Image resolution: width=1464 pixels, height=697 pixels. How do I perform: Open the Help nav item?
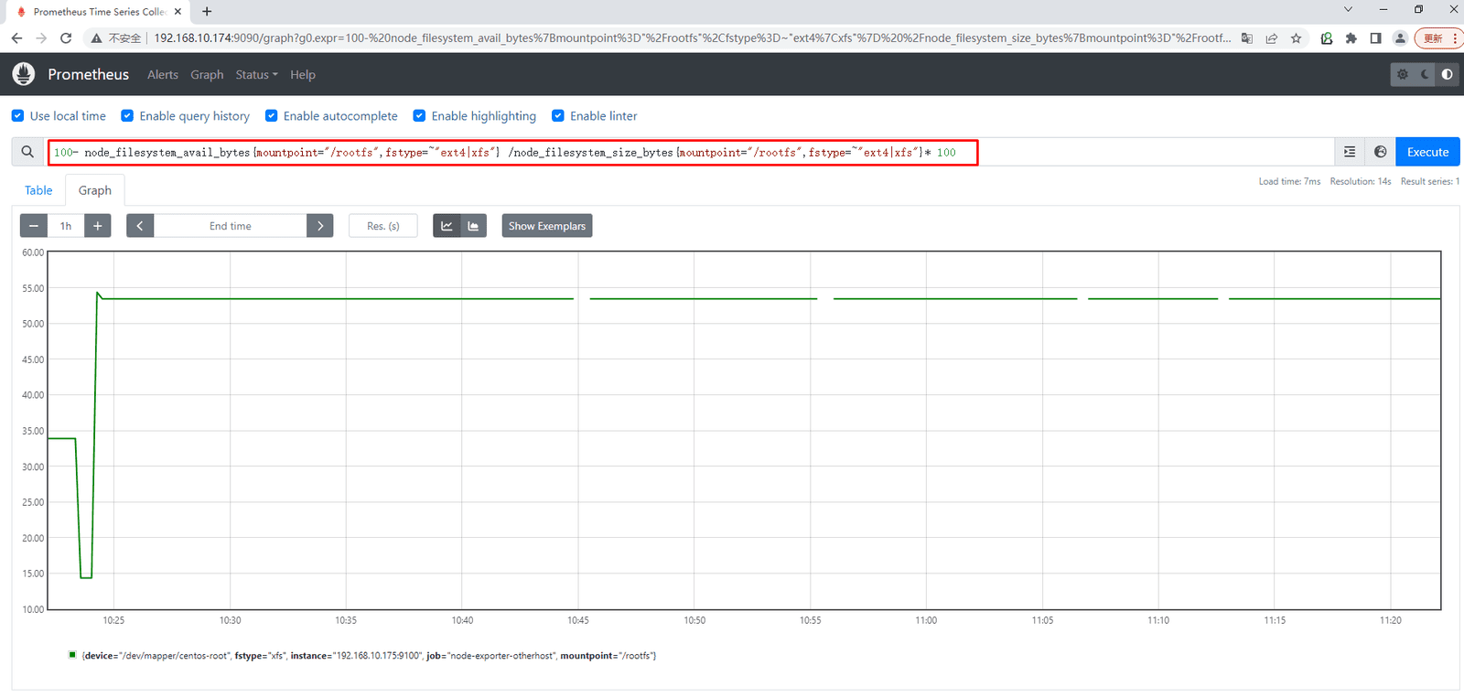coord(303,75)
